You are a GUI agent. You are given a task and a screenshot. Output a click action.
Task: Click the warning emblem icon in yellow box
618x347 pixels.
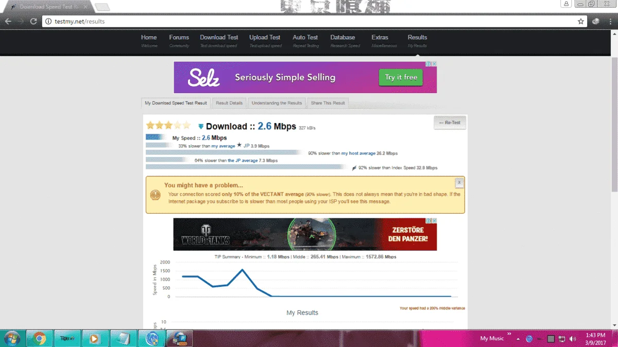pyautogui.click(x=155, y=195)
